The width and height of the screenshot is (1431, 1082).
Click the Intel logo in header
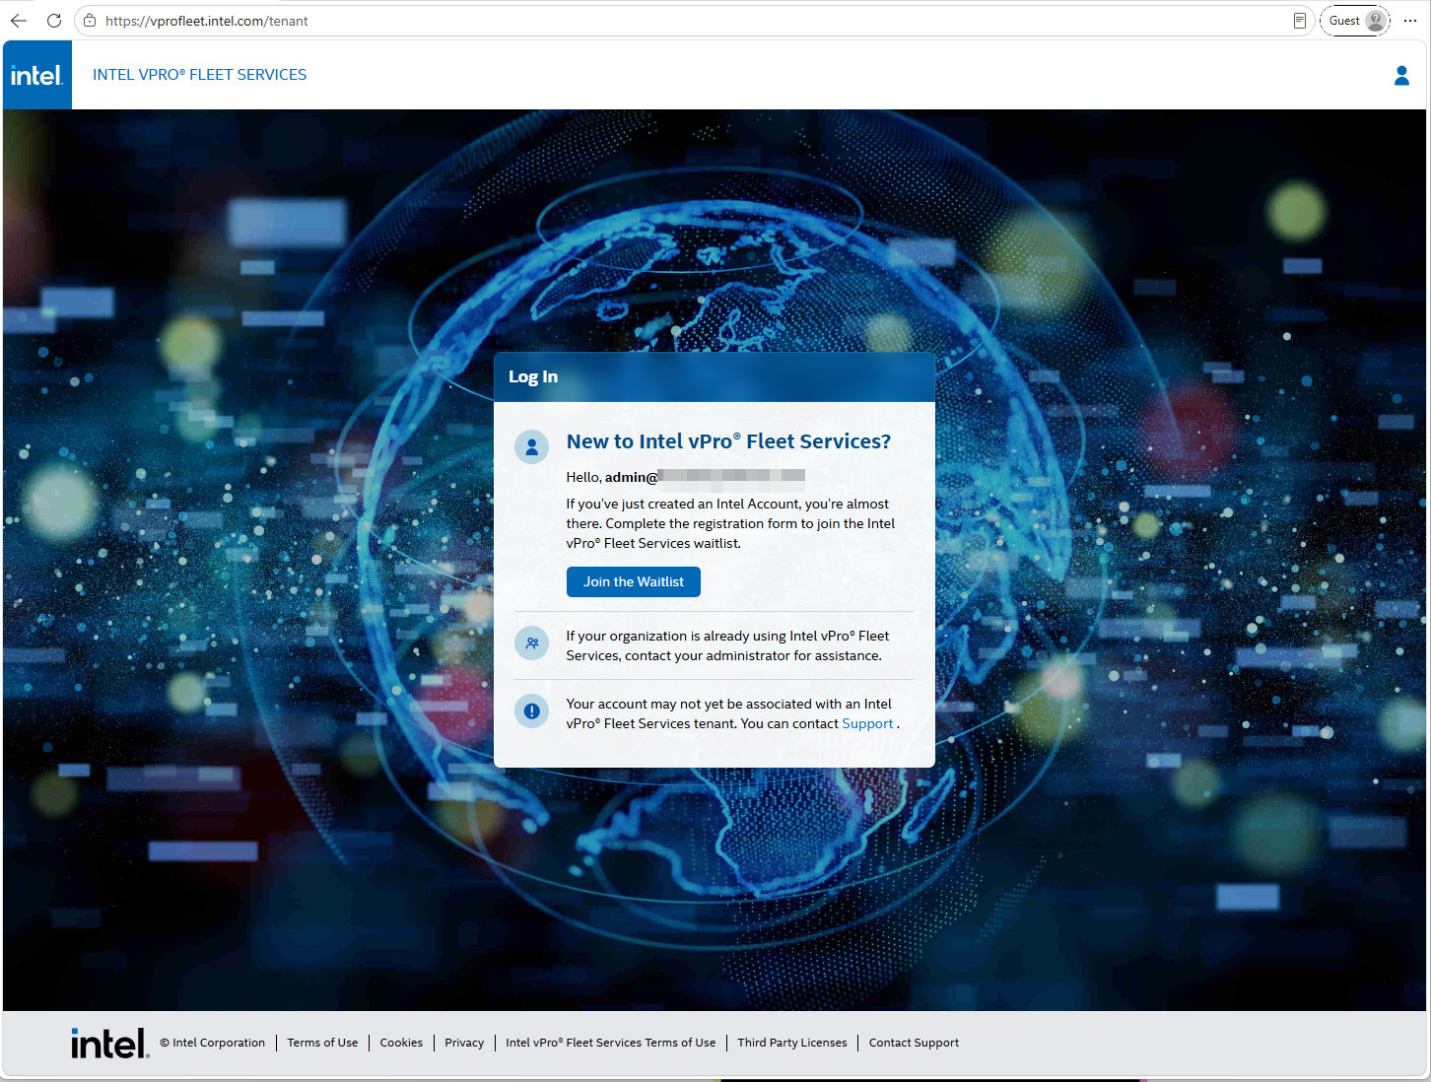click(x=37, y=75)
